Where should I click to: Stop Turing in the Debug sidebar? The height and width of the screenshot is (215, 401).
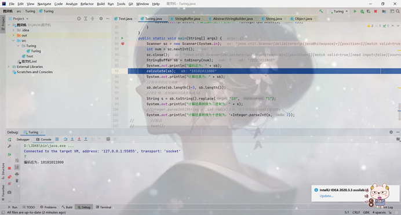tap(9, 168)
